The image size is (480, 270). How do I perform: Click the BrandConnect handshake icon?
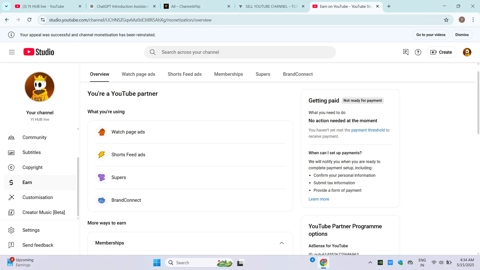click(x=101, y=200)
